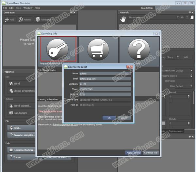Click the Phone input field
The height and width of the screenshot is (172, 196).
pyautogui.click(x=105, y=89)
